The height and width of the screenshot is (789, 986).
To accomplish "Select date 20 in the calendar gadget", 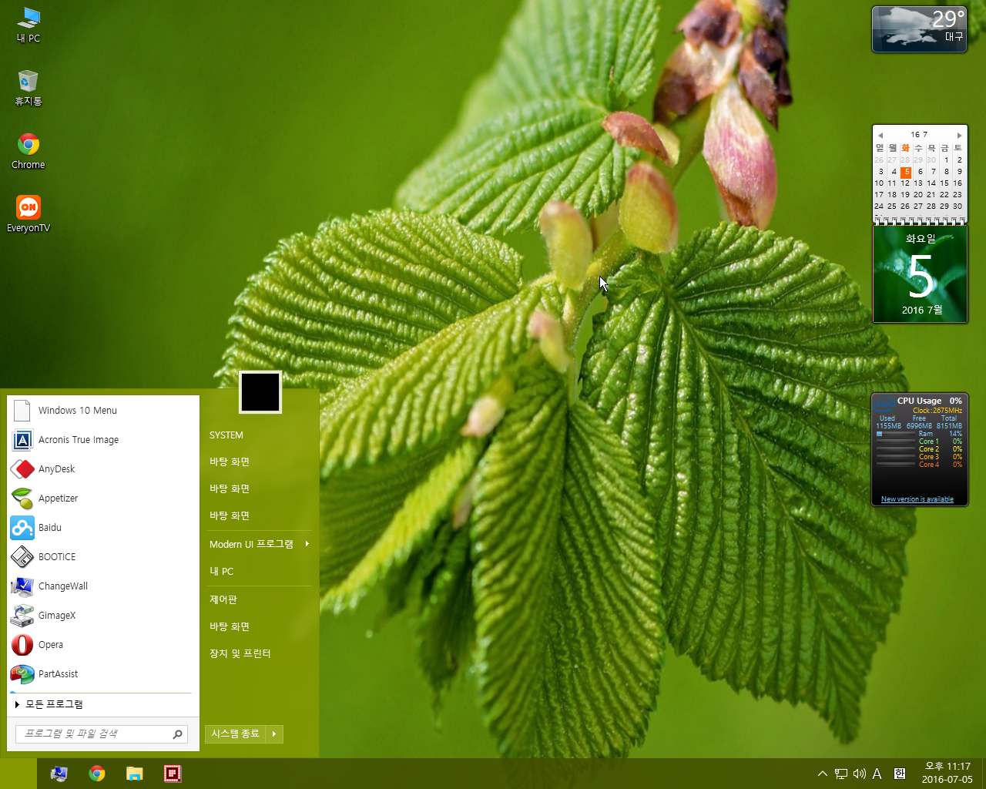I will coord(918,195).
